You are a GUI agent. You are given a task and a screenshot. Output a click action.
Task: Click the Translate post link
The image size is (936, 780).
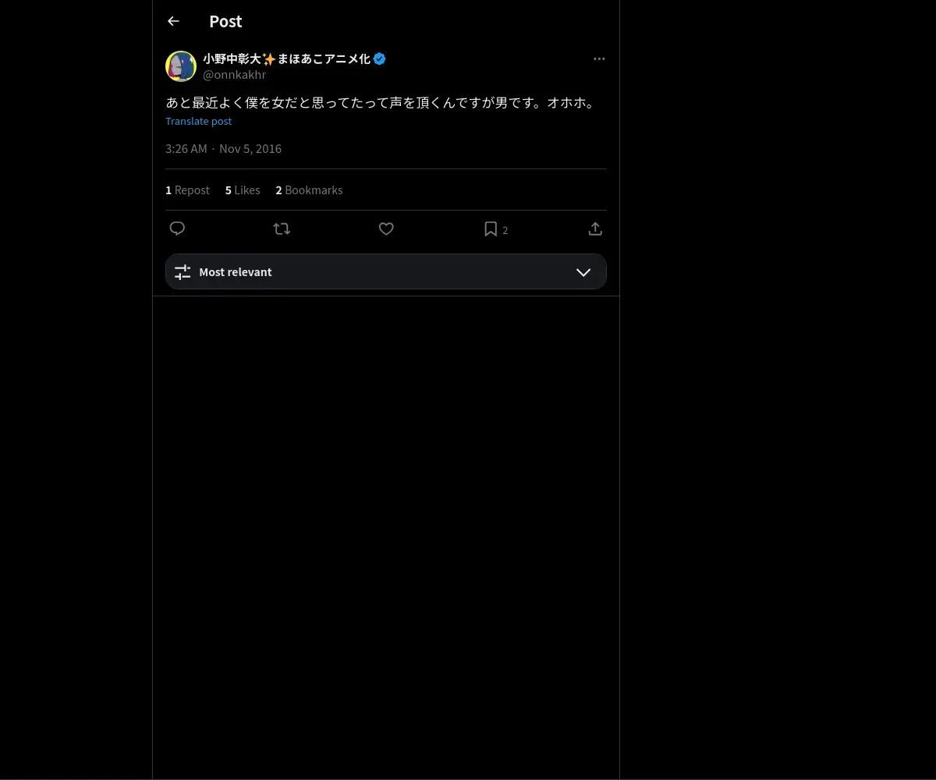point(198,121)
